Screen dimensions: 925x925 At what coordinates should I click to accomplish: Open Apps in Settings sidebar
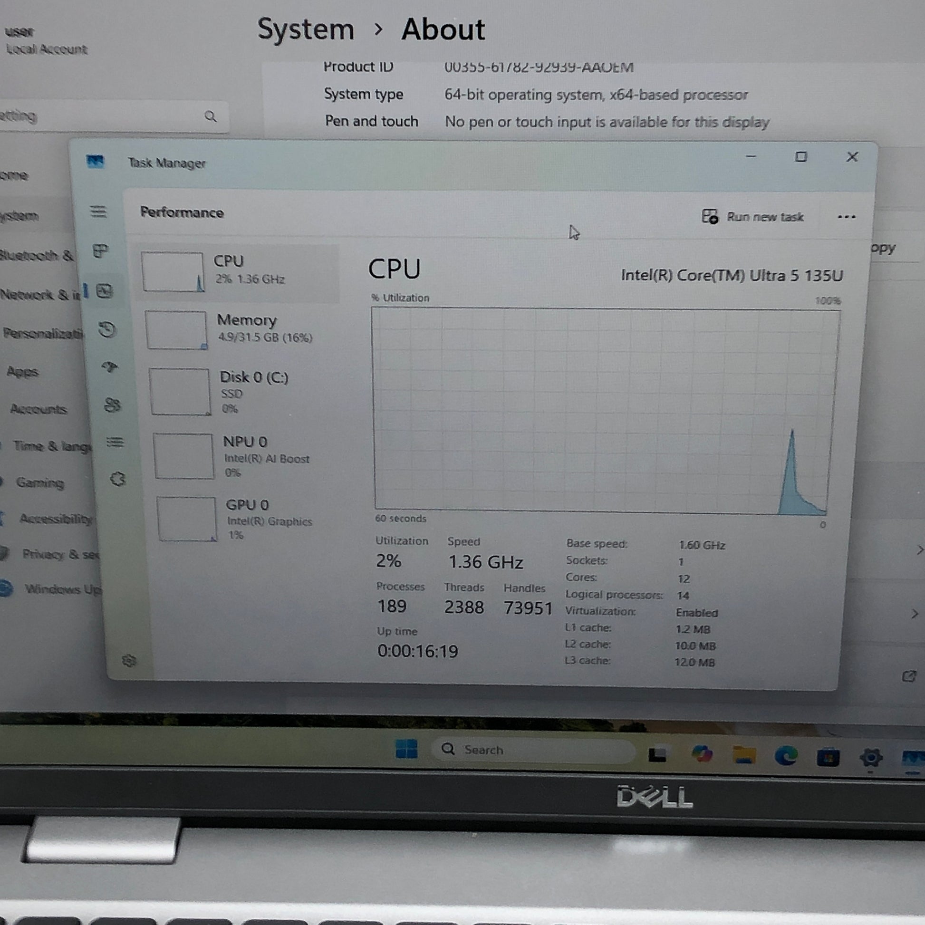point(22,372)
